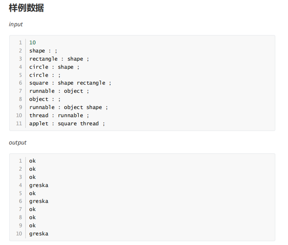This screenshot has height=245, width=288.
Task: Click 'ok' on output line 7
Action: point(33,210)
